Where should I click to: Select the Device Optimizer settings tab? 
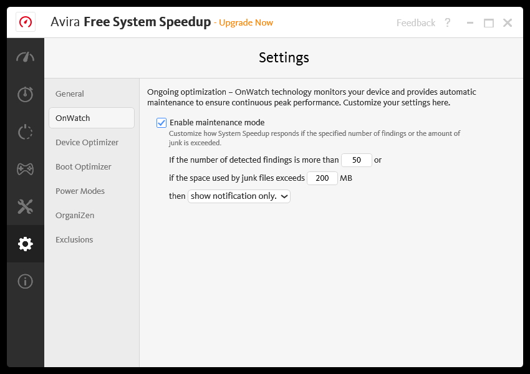(87, 143)
